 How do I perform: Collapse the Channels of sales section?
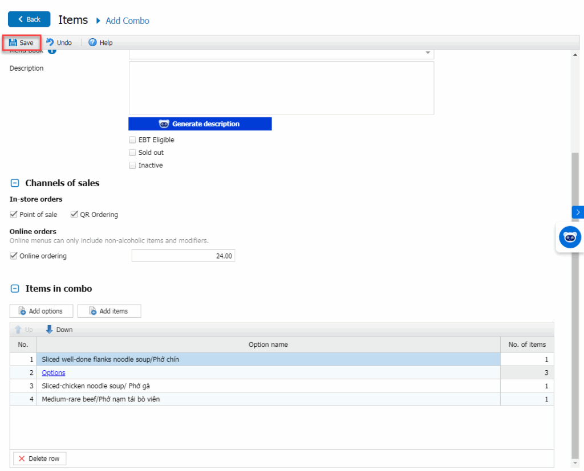click(15, 183)
